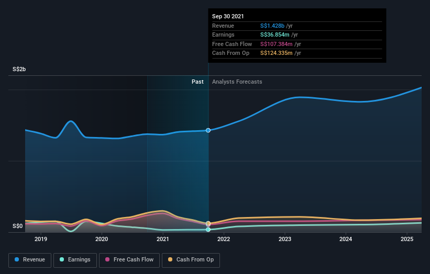430x274 pixels.
Task: Click the Revenue data point on the blue line
Action: pyautogui.click(x=208, y=130)
